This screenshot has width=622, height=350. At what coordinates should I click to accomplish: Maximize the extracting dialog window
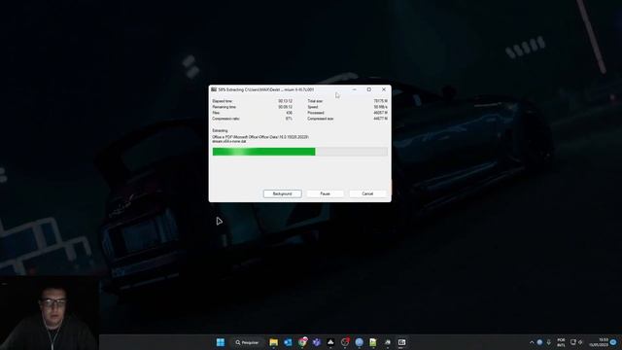(x=369, y=89)
